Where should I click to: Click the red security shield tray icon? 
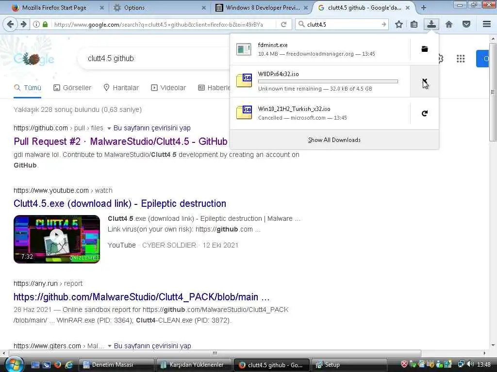[404, 365]
